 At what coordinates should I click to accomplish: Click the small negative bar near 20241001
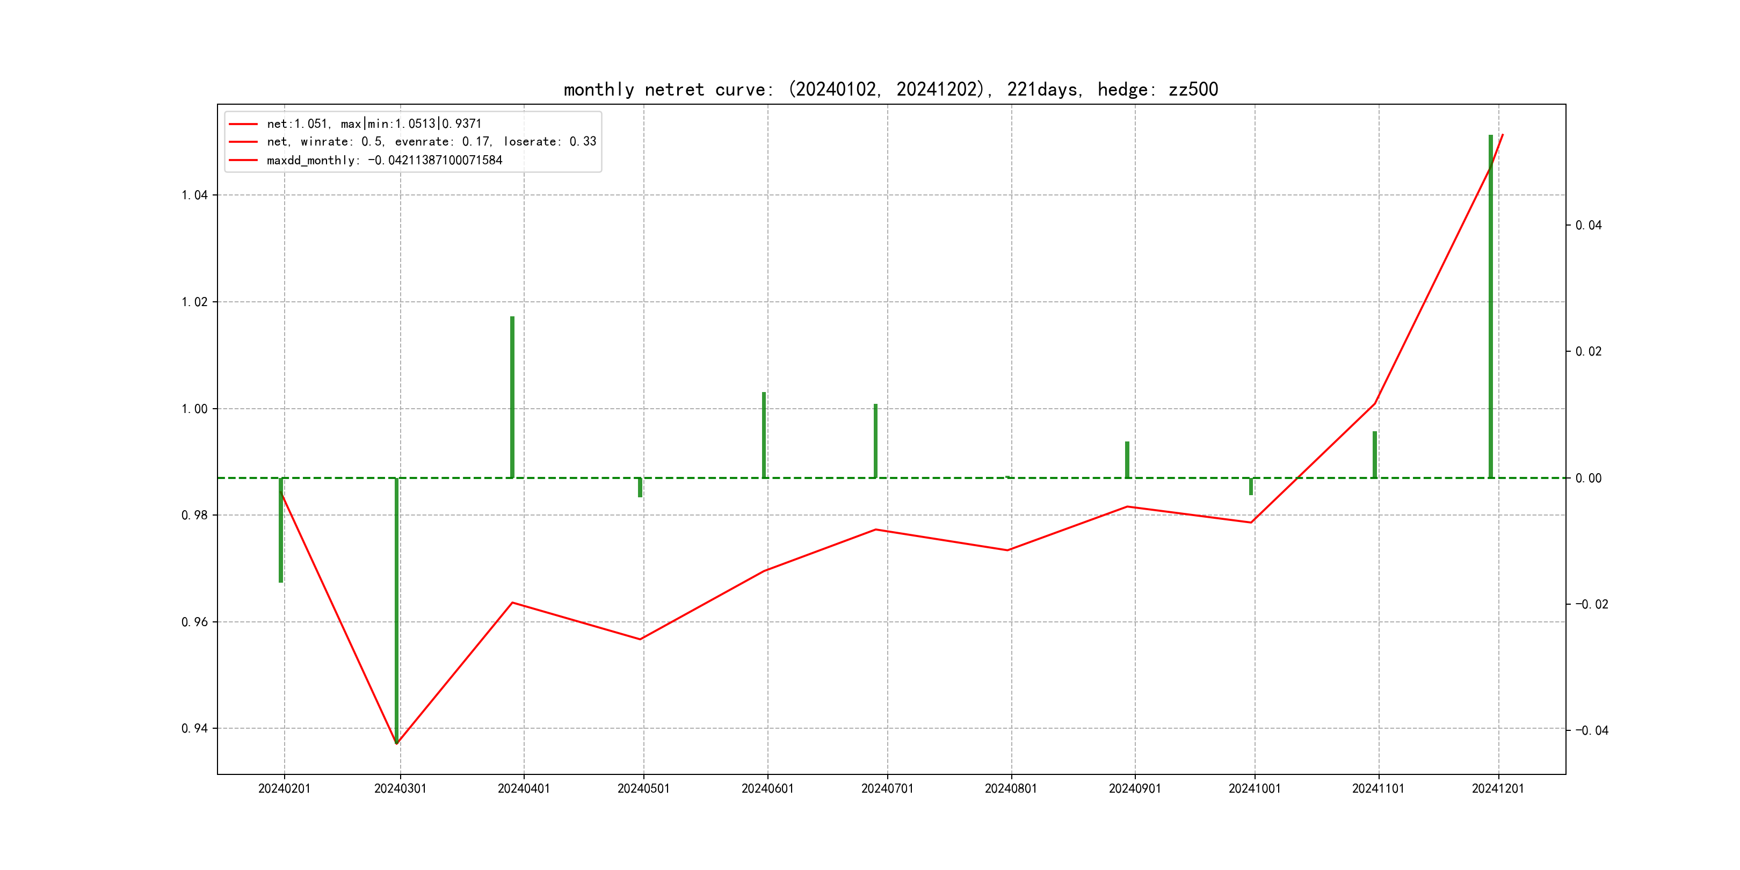tap(1251, 487)
